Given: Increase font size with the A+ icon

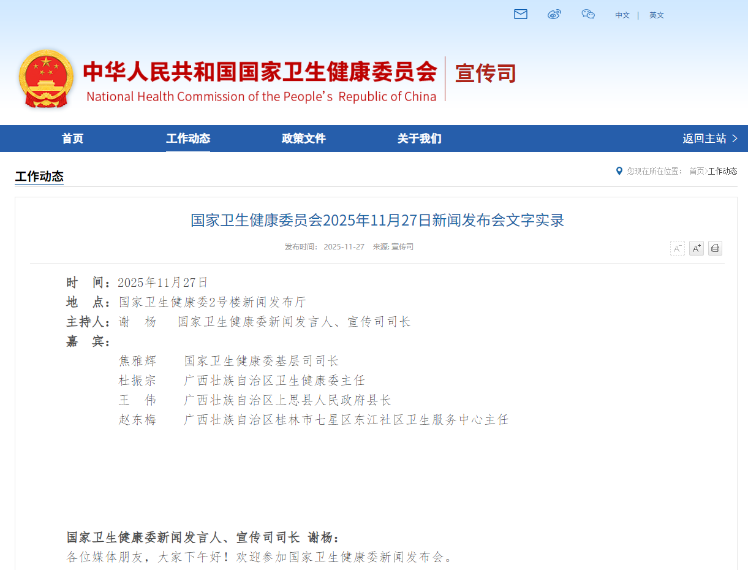Looking at the screenshot, I should tap(696, 248).
